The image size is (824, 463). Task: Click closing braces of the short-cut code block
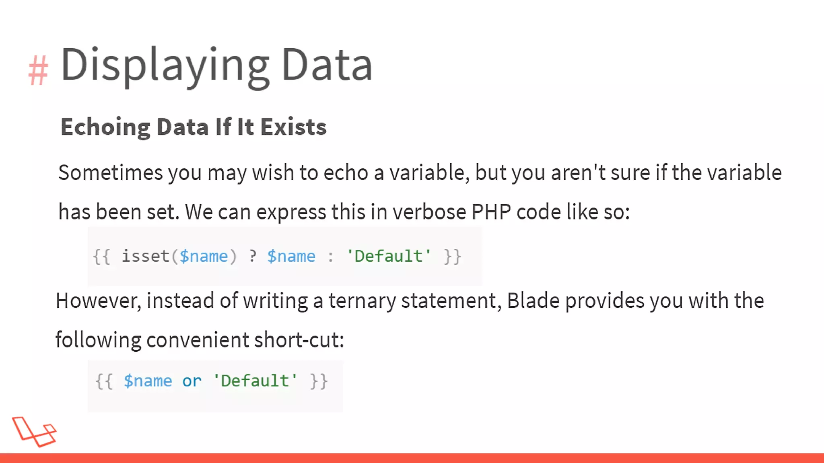coord(319,381)
